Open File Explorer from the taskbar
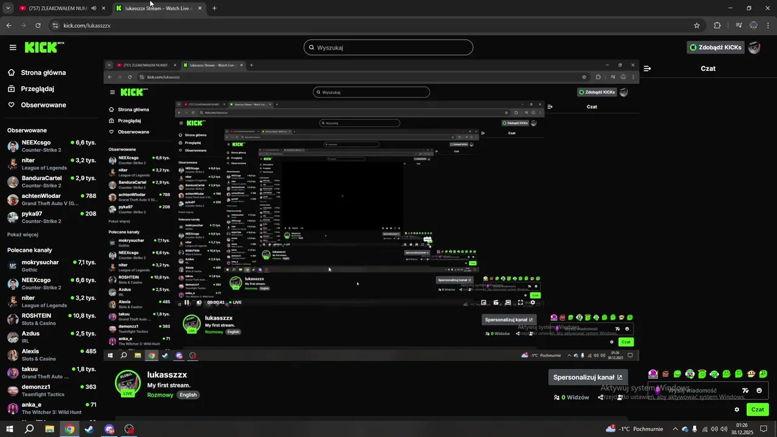The width and height of the screenshot is (777, 437). [x=50, y=429]
